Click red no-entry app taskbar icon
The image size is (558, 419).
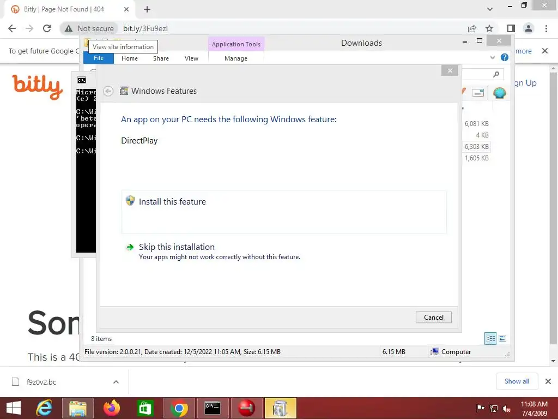pos(246,408)
